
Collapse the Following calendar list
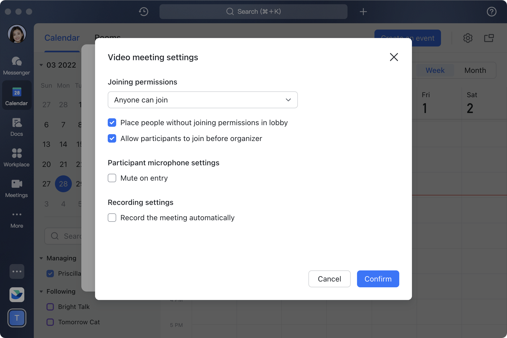coord(41,291)
